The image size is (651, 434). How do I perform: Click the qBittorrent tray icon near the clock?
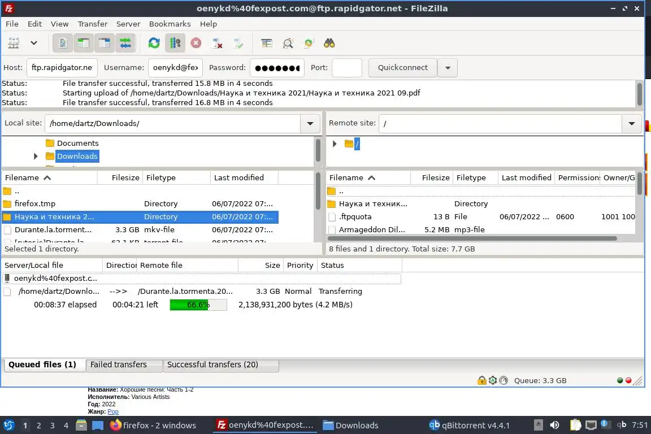[622, 424]
